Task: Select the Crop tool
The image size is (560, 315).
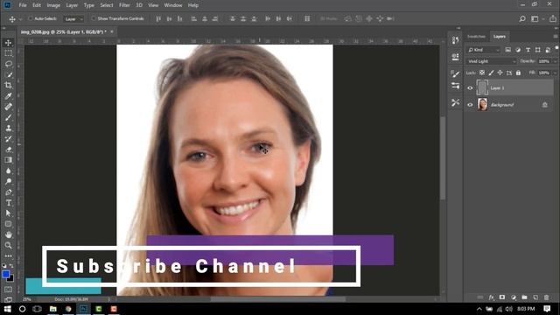Action: (8, 86)
